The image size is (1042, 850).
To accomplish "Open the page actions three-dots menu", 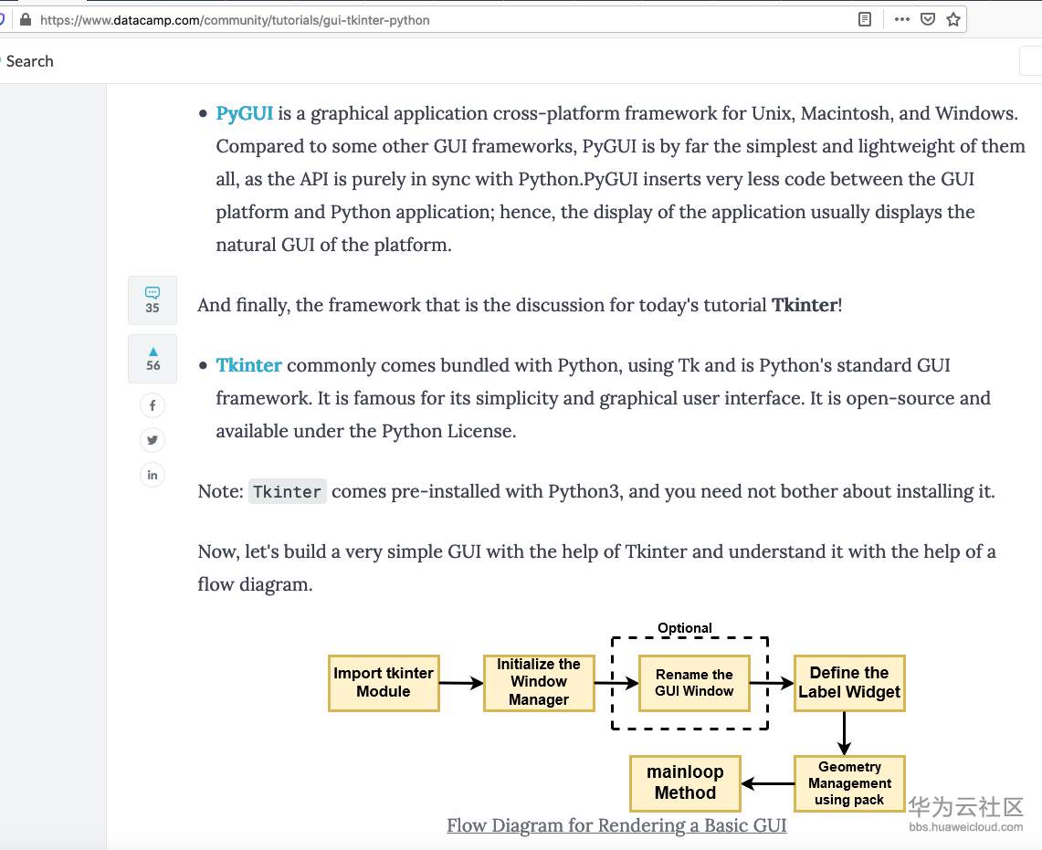I will 901,19.
